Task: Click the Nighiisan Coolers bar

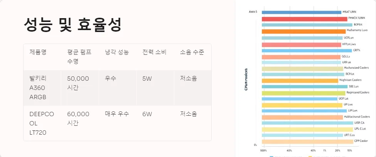Action: click(x=300, y=81)
